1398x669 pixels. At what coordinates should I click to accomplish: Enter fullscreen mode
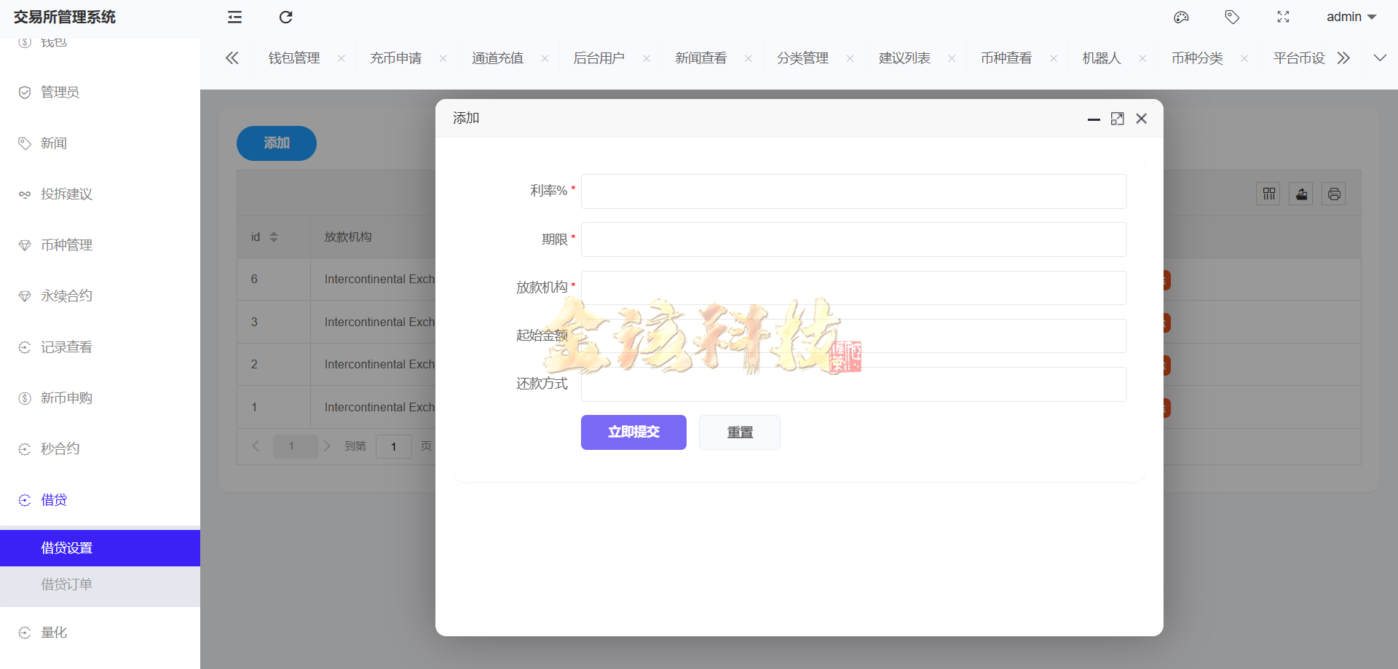tap(1284, 17)
